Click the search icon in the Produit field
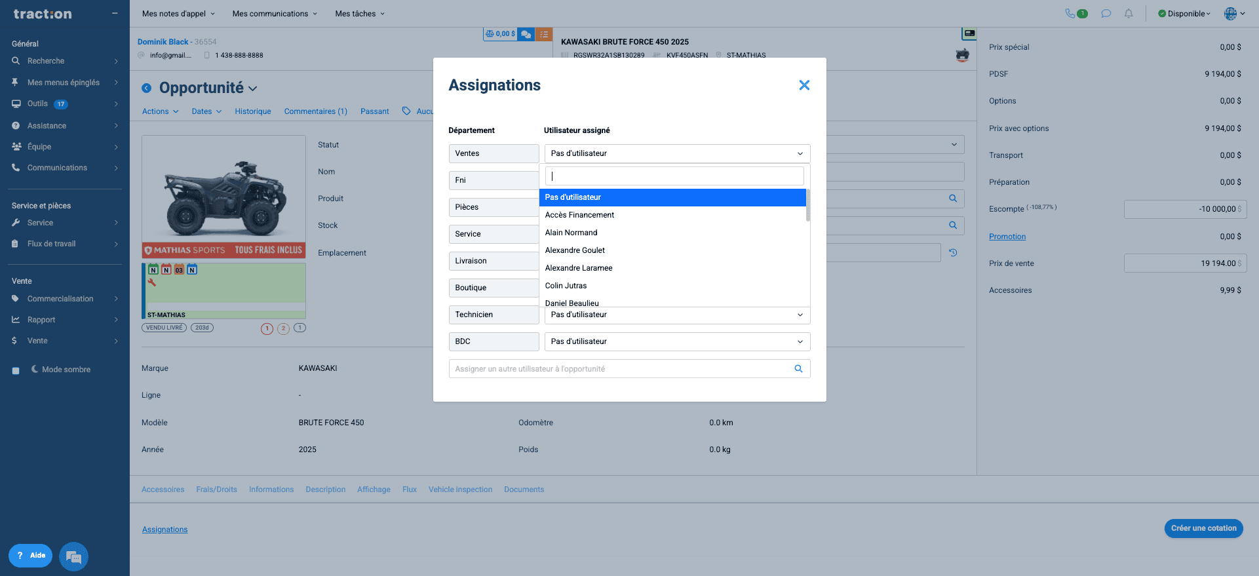 953,199
